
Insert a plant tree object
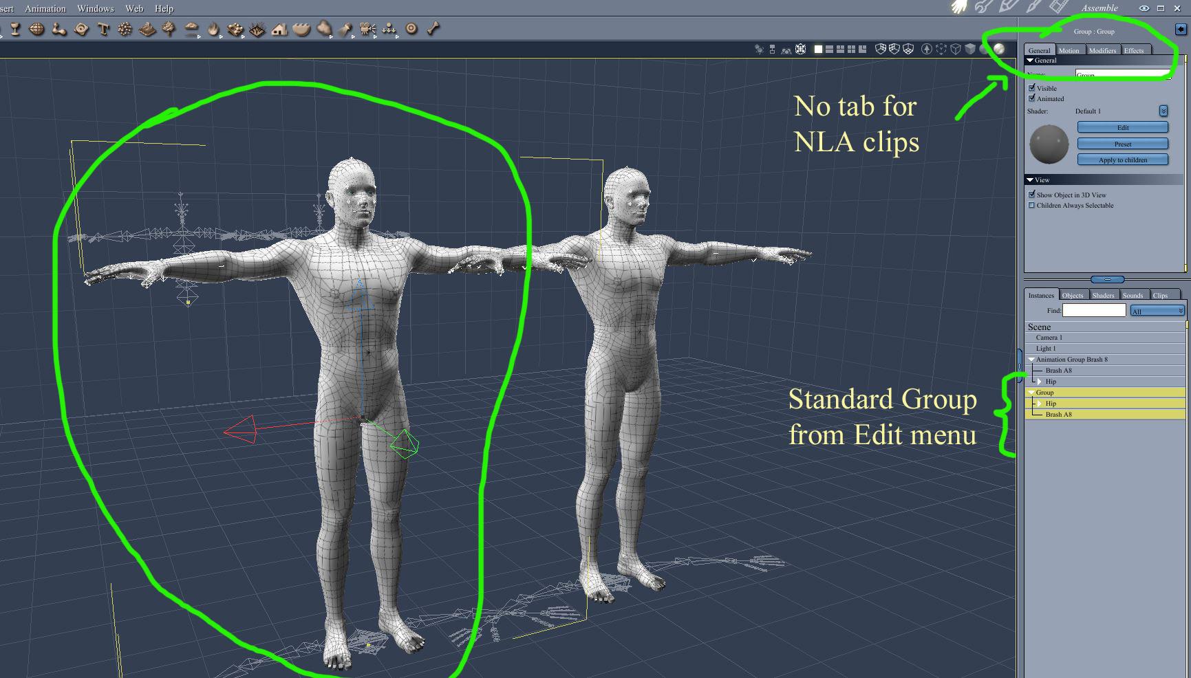169,29
